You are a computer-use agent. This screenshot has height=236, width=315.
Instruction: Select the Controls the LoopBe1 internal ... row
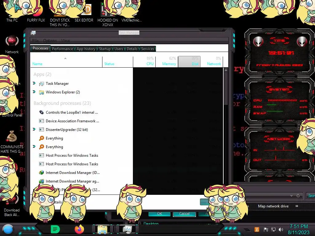(x=127, y=112)
